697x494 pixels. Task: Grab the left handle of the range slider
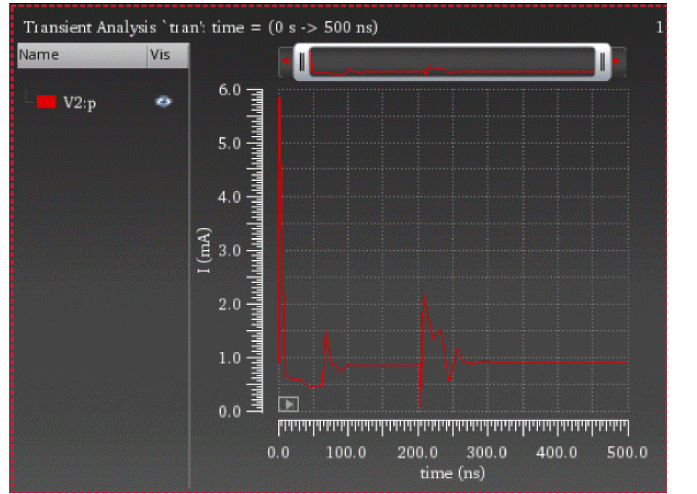pos(302,62)
